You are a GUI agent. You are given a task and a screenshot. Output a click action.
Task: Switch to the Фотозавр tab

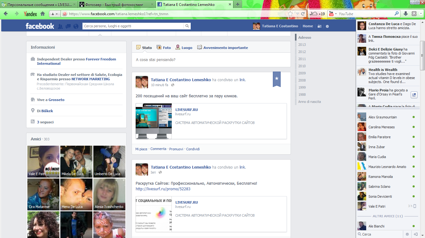point(116,4)
